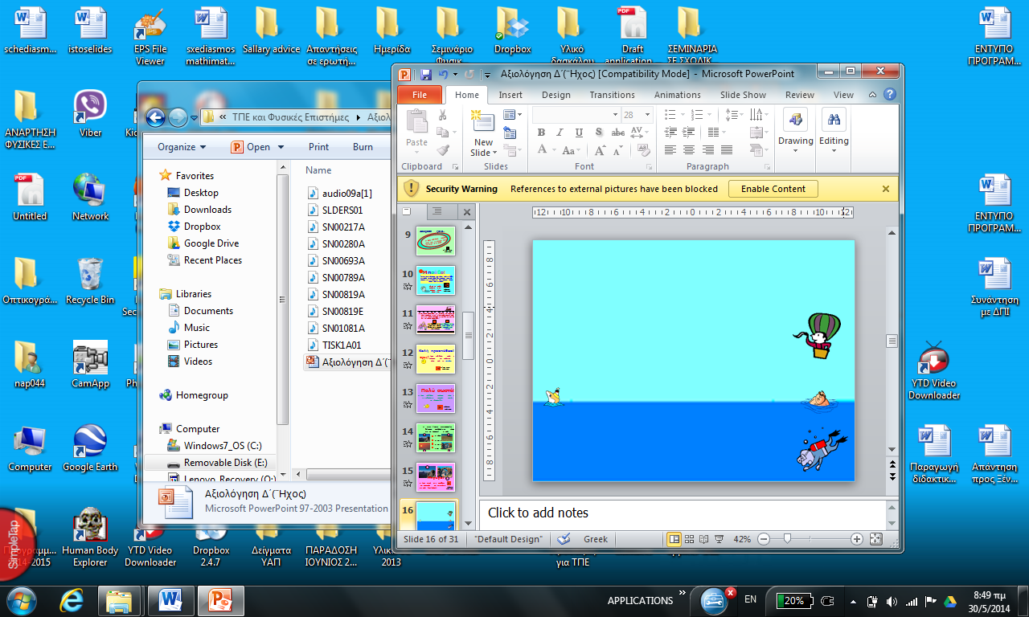Open the File tab
Screen dimensions: 1029x617
pos(420,95)
